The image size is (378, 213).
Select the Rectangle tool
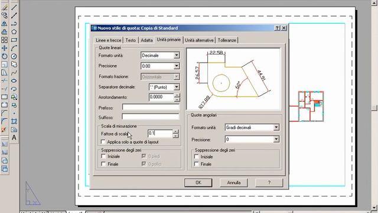pos(14,40)
